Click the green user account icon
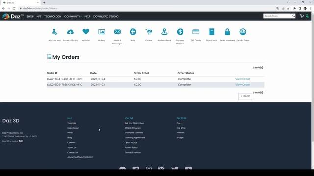 click(307, 16)
